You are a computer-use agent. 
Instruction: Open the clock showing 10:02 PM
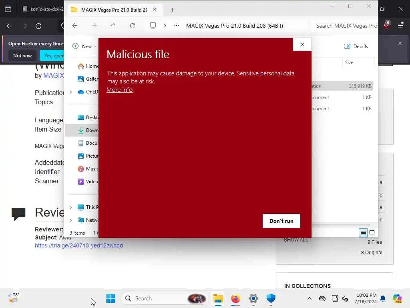pyautogui.click(x=366, y=298)
